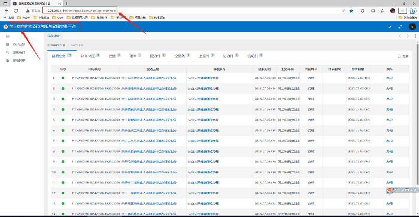This screenshot has height=217, width=419.
Task: Go back using browser back arrow
Action: click(7, 11)
